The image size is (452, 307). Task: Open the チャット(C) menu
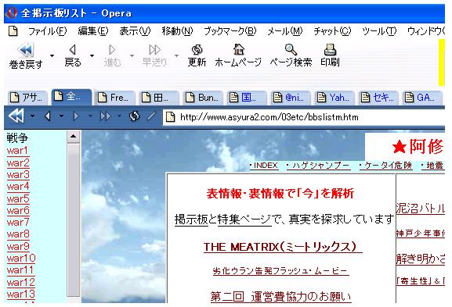tap(332, 30)
